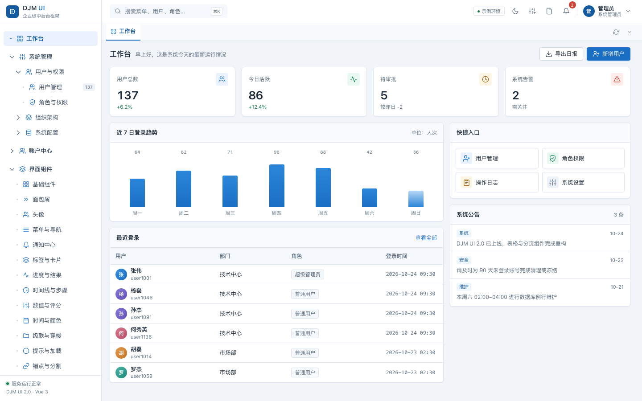Open notifications bell with badge 2
The height and width of the screenshot is (401, 642).
pyautogui.click(x=566, y=11)
